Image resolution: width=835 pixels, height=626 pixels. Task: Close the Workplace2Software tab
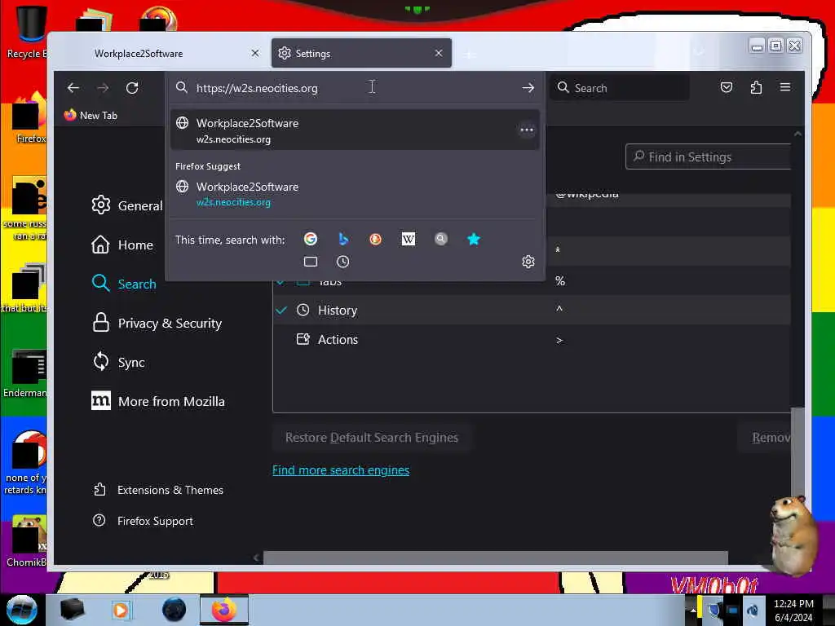(x=255, y=53)
